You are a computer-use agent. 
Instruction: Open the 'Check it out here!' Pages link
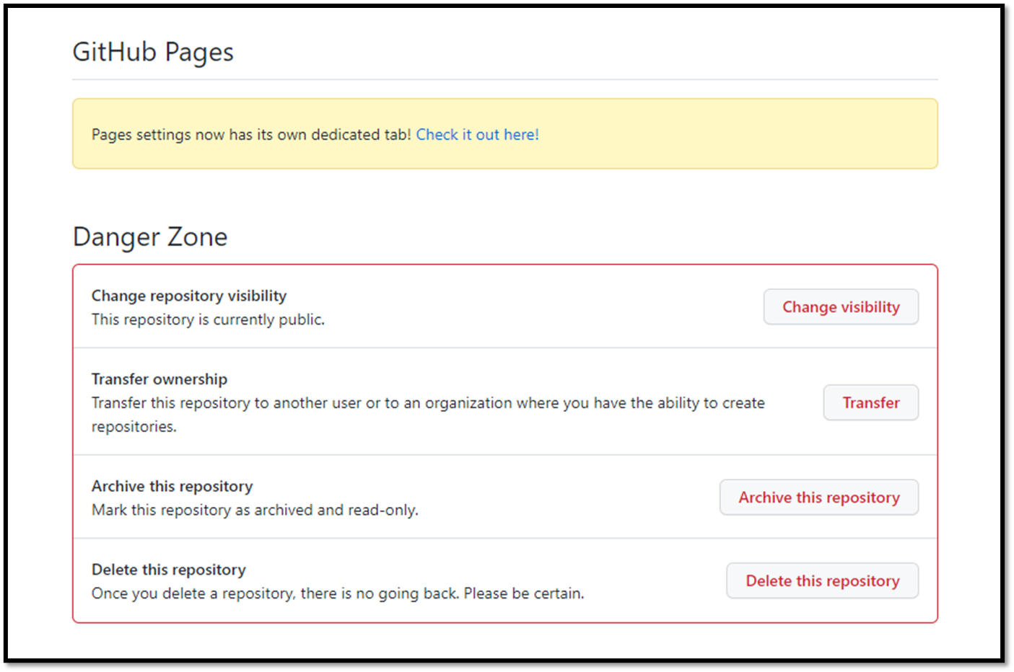[477, 135]
